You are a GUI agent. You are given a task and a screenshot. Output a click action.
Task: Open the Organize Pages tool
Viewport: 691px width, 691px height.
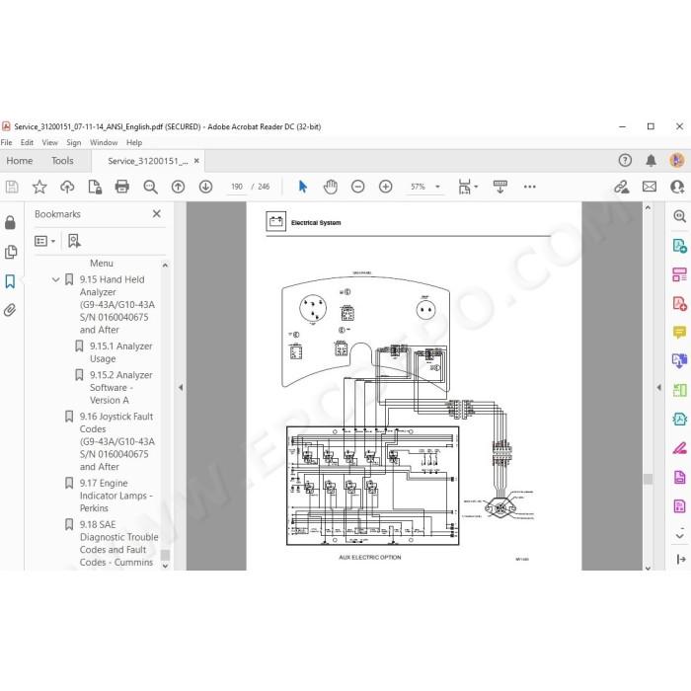point(679,390)
